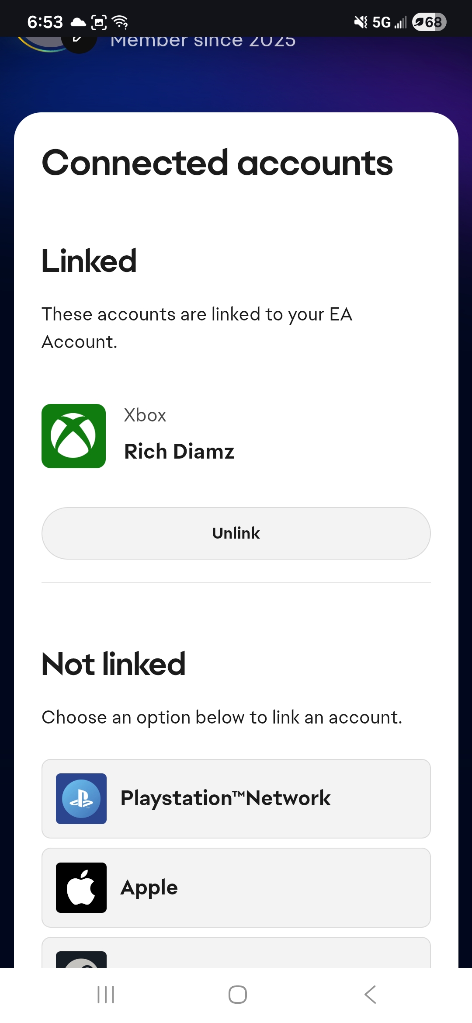
Task: Choose the Apple label to link account
Action: pyautogui.click(x=149, y=887)
